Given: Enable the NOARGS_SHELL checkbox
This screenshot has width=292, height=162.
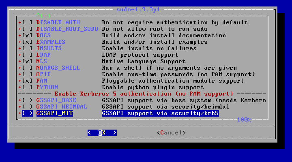Looking at the screenshot, I should click(28, 68).
